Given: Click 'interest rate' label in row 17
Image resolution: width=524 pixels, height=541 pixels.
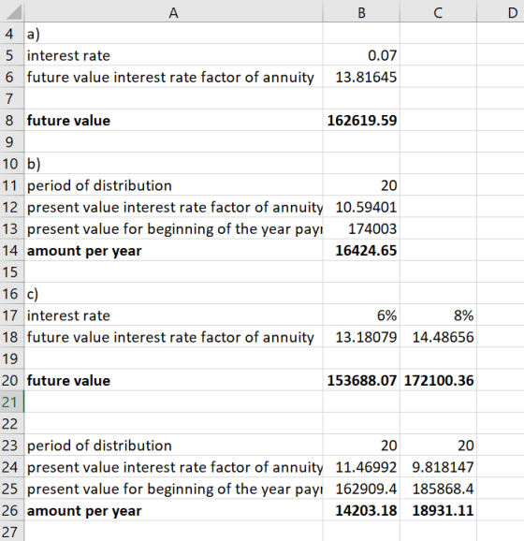Looking at the screenshot, I should (68, 315).
